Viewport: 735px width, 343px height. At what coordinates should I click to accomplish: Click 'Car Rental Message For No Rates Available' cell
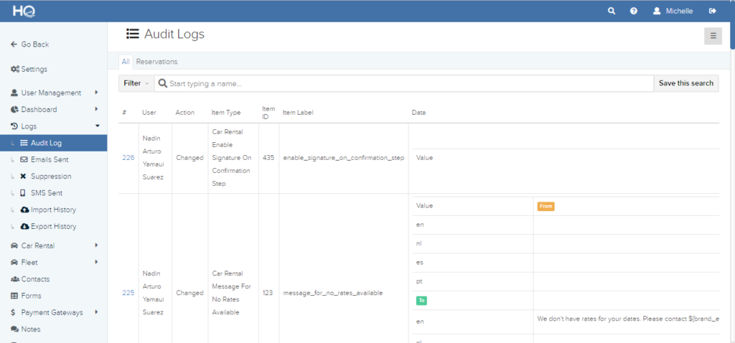tap(233, 293)
